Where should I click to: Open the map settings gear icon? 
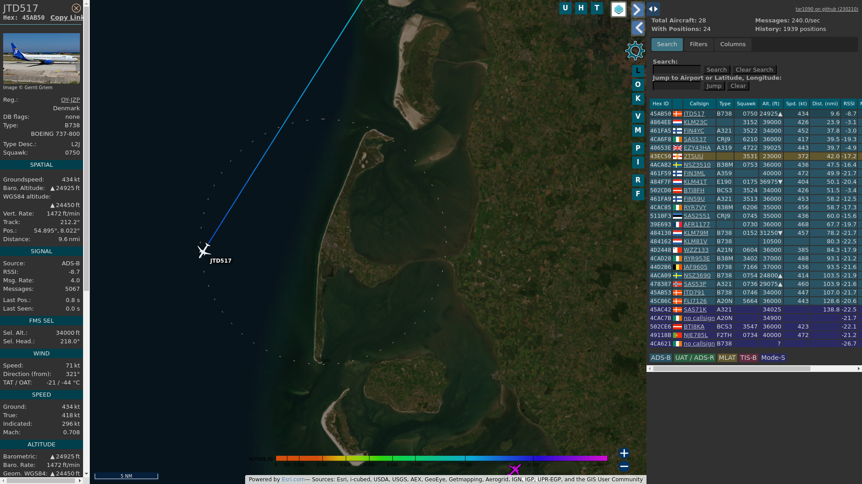[635, 51]
